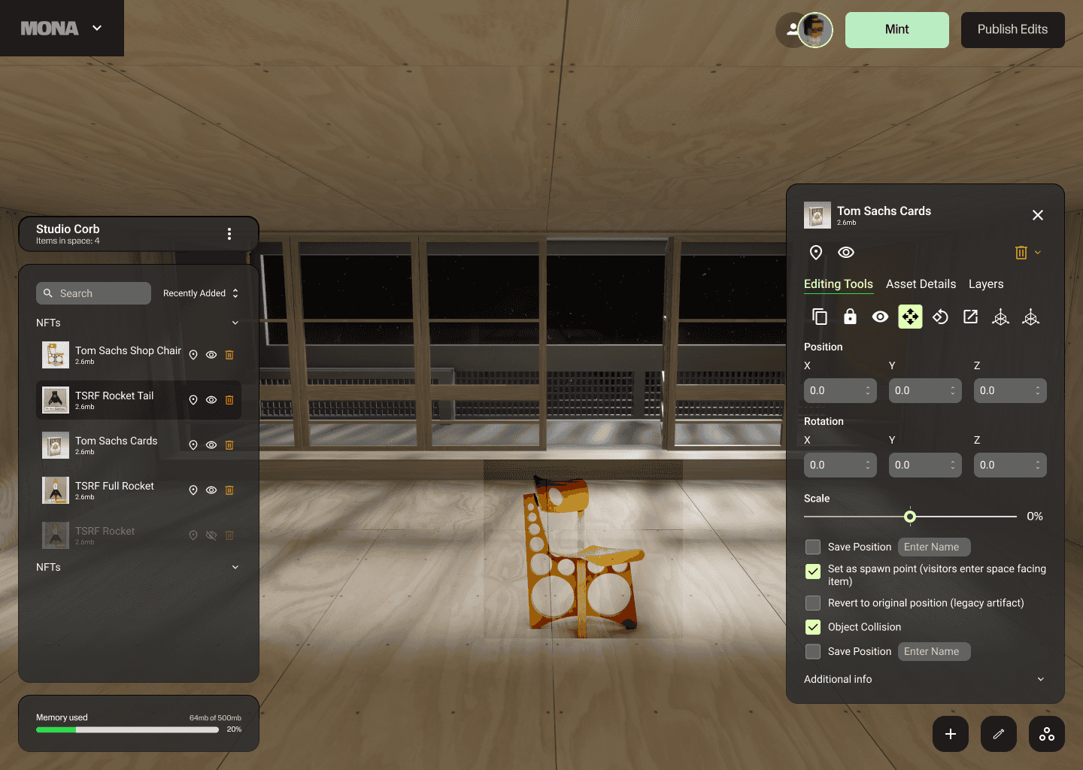Click pin icon on TSRF Full Rocket row

pyautogui.click(x=193, y=490)
